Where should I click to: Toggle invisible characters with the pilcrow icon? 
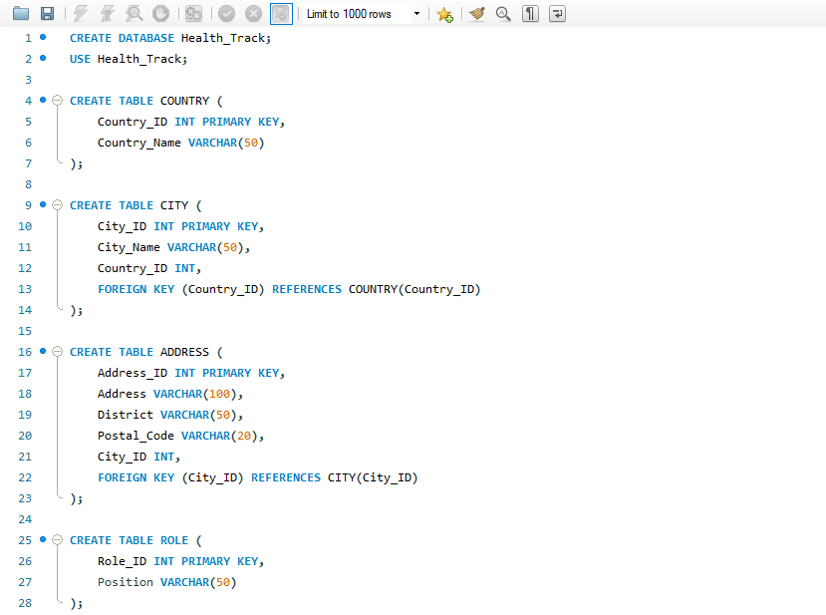531,14
